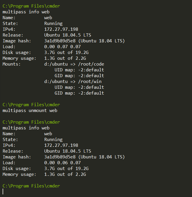Image resolution: width=192 pixels, height=197 pixels.
Task: Click the blinking cursor at bottom prompt
Action: 3,191
